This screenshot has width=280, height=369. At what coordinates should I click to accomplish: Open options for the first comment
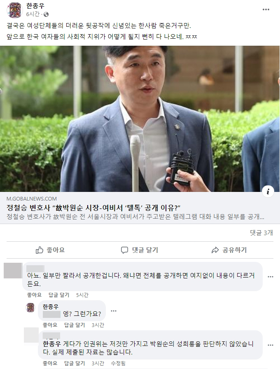(x=271, y=276)
